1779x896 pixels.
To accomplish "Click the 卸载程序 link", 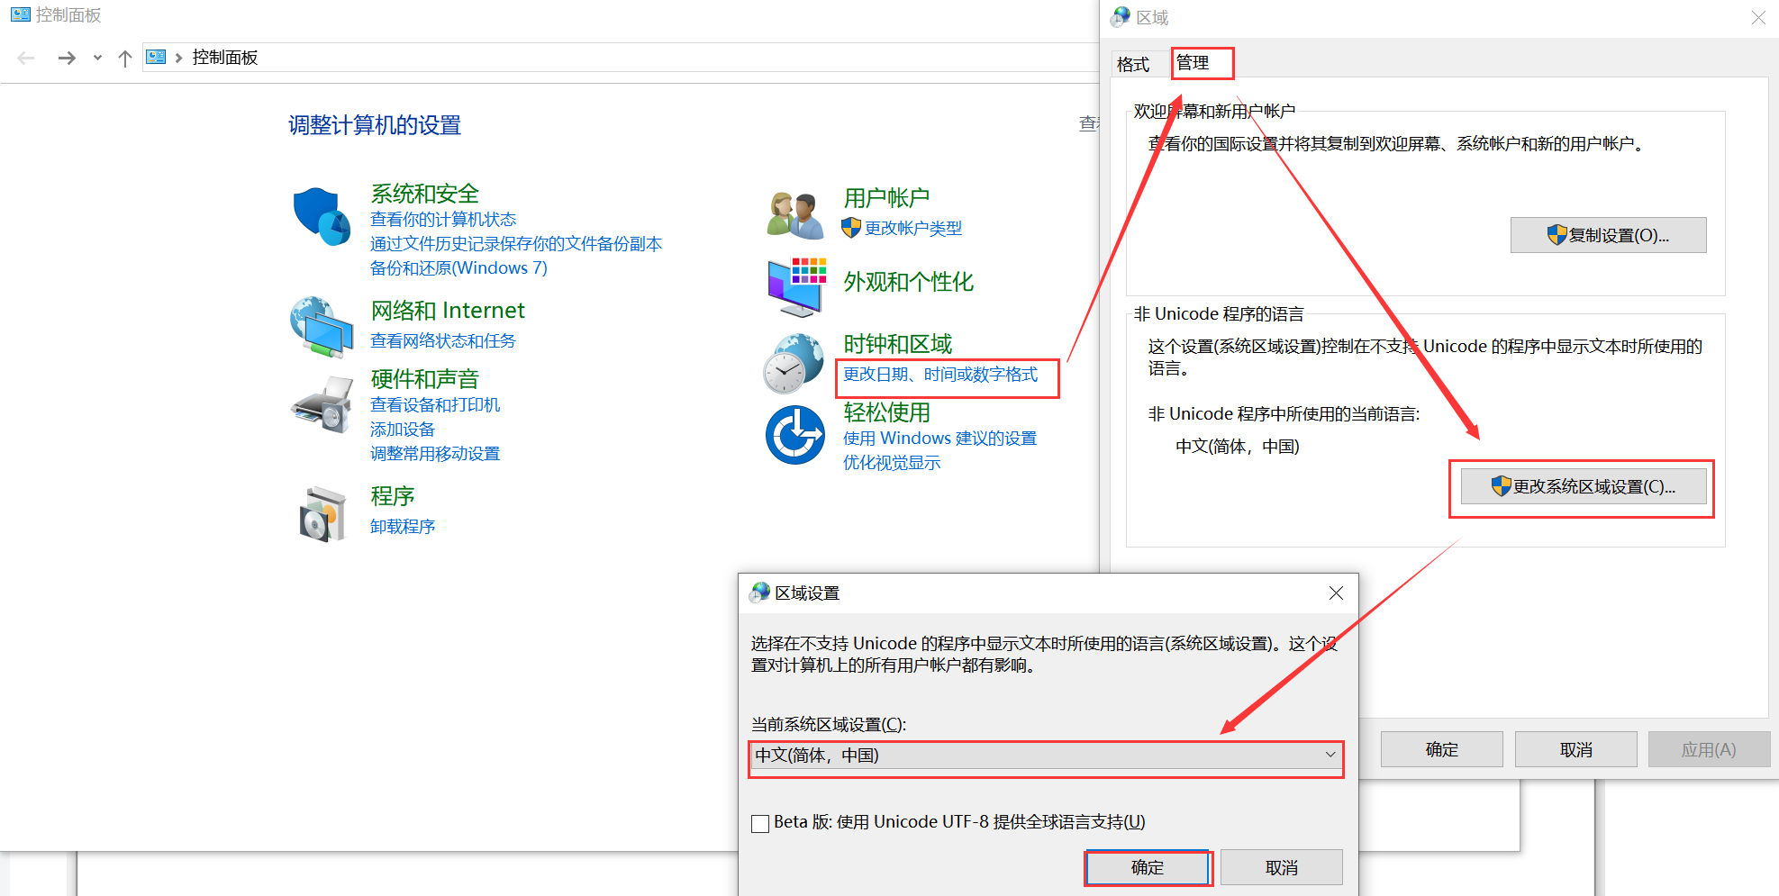I will coord(403,527).
